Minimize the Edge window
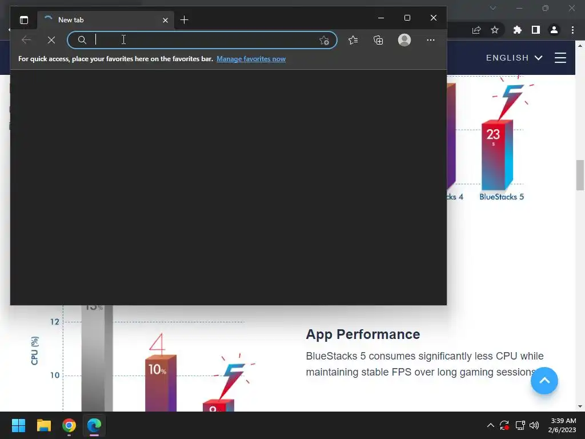This screenshot has width=585, height=439. (x=381, y=18)
